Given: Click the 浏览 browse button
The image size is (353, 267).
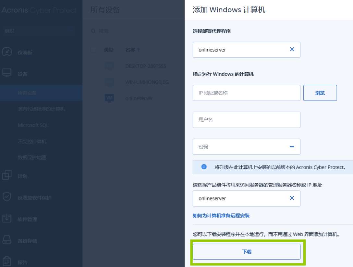Looking at the screenshot, I should click(320, 93).
